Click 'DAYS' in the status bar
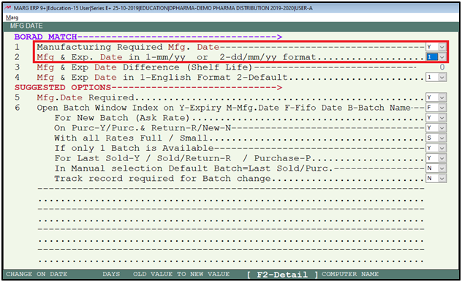 111,274
